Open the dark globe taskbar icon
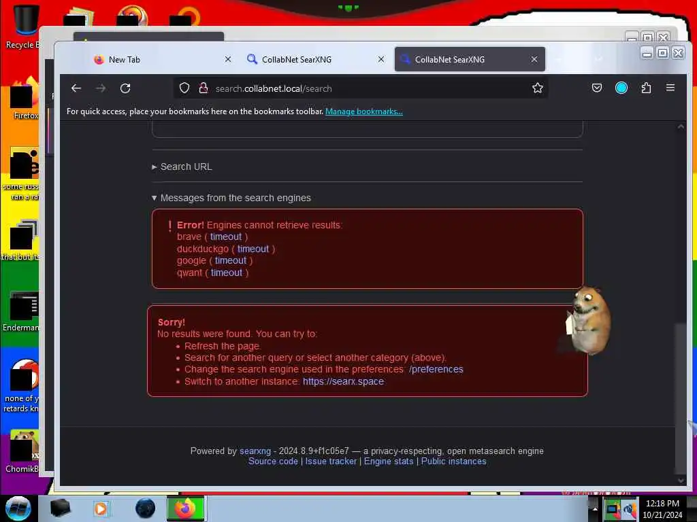697x522 pixels. click(146, 508)
